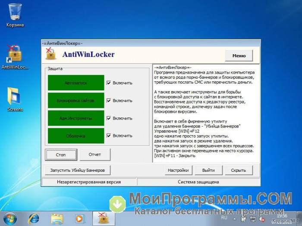This screenshot has width=302, height=226.
Task: Launch Internet Explorer from the taskbar
Action: [34, 219]
